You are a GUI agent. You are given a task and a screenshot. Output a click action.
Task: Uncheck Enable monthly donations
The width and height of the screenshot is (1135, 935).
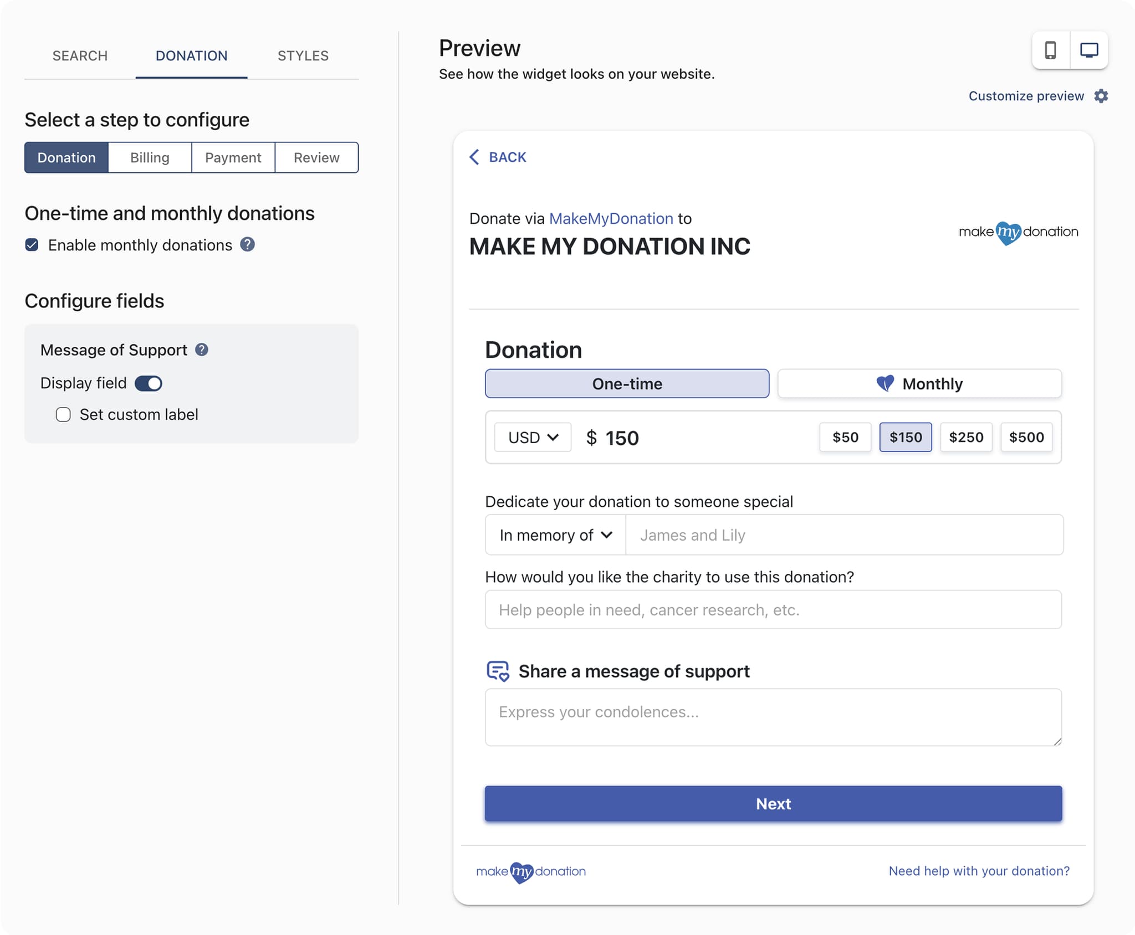point(32,245)
